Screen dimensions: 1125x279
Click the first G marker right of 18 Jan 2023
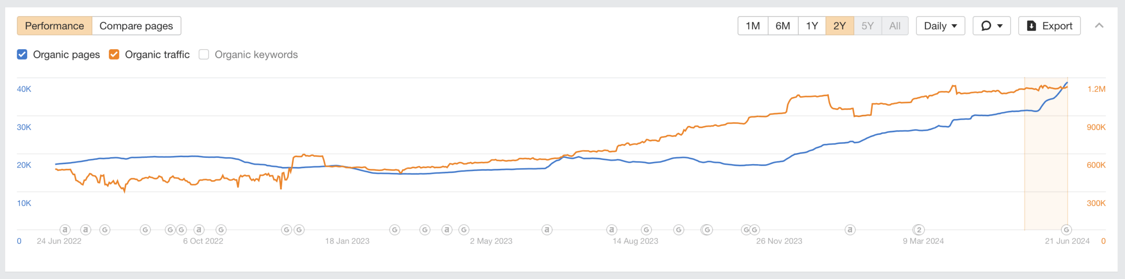click(x=395, y=229)
